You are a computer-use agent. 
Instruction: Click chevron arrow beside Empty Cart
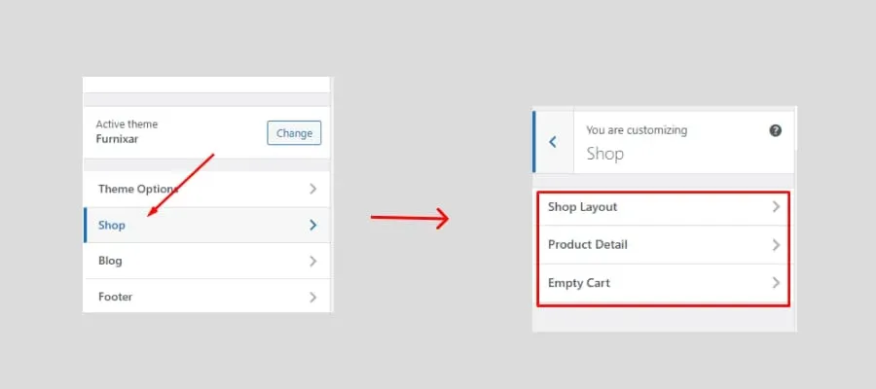(776, 283)
